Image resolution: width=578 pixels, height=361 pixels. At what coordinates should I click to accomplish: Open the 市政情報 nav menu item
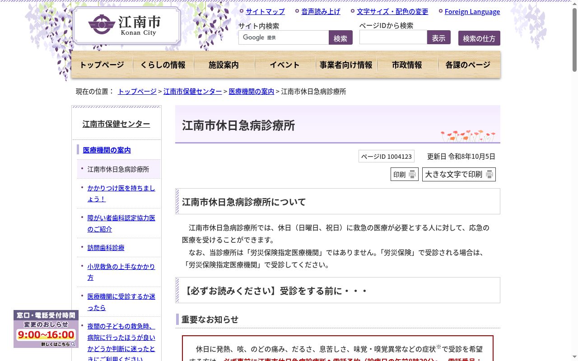[x=407, y=65]
